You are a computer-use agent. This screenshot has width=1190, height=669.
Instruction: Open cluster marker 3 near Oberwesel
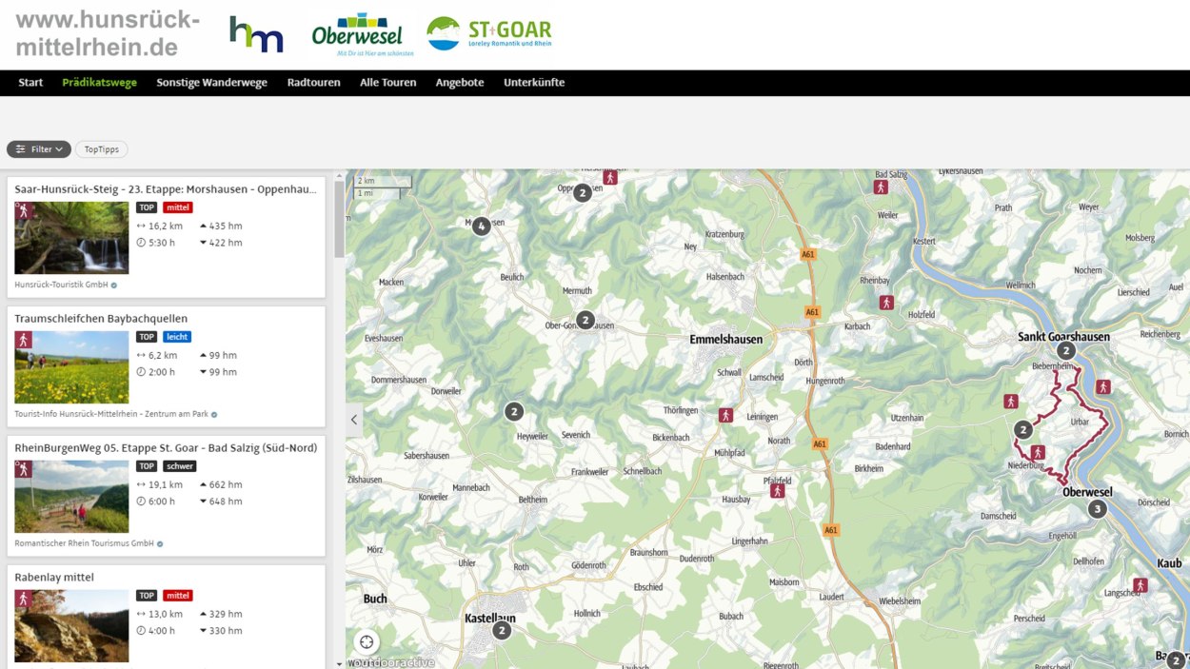[1098, 509]
